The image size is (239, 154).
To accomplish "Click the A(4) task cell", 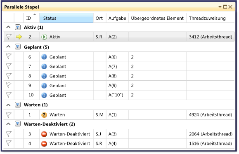I will tap(117, 143).
